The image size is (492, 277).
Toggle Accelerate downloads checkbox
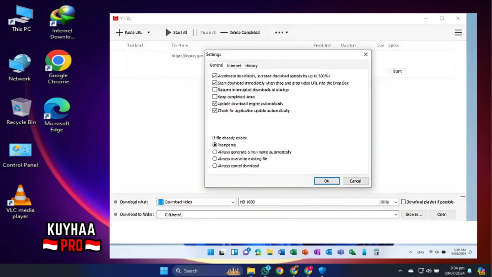[215, 76]
